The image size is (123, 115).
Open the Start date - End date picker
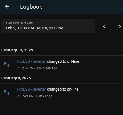48,26
